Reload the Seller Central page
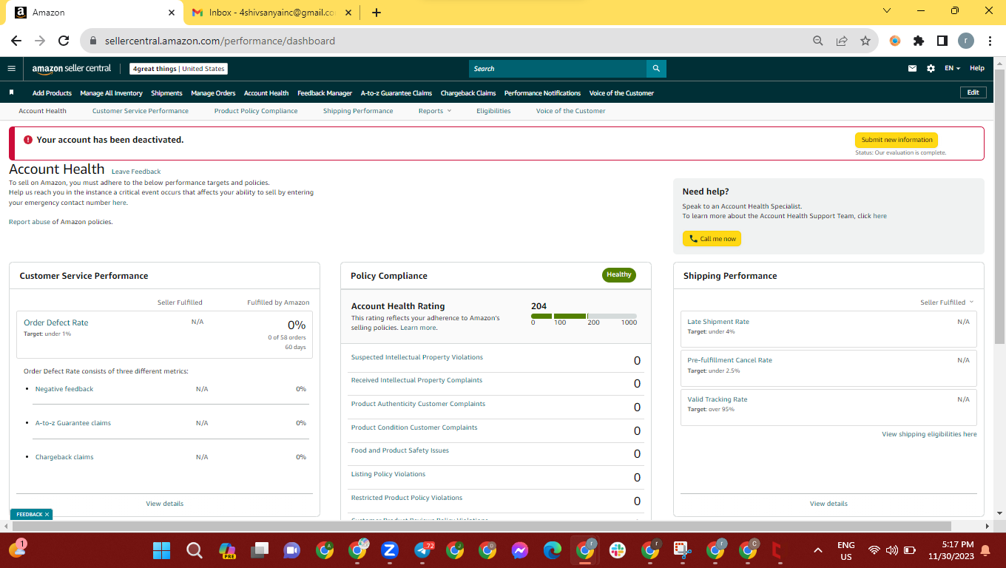 click(64, 41)
